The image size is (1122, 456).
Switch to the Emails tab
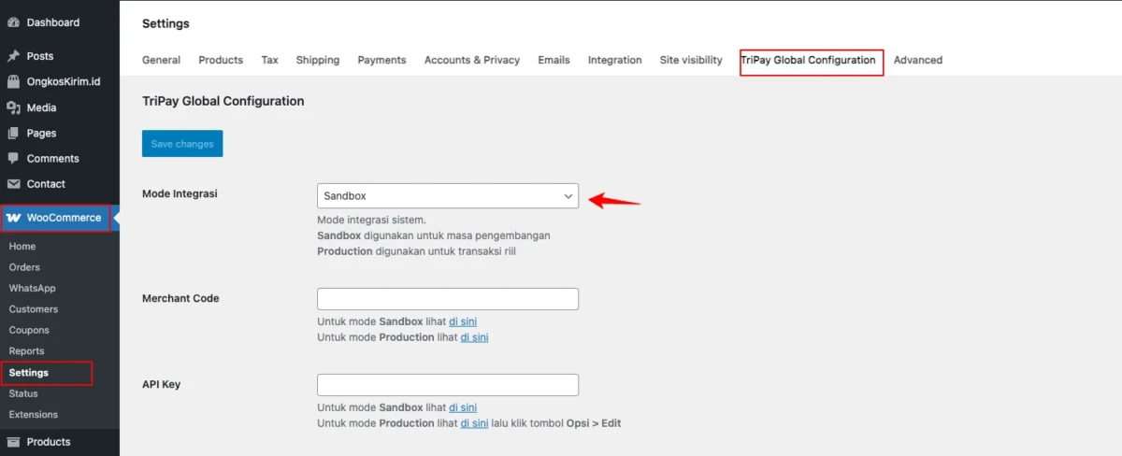(x=554, y=60)
